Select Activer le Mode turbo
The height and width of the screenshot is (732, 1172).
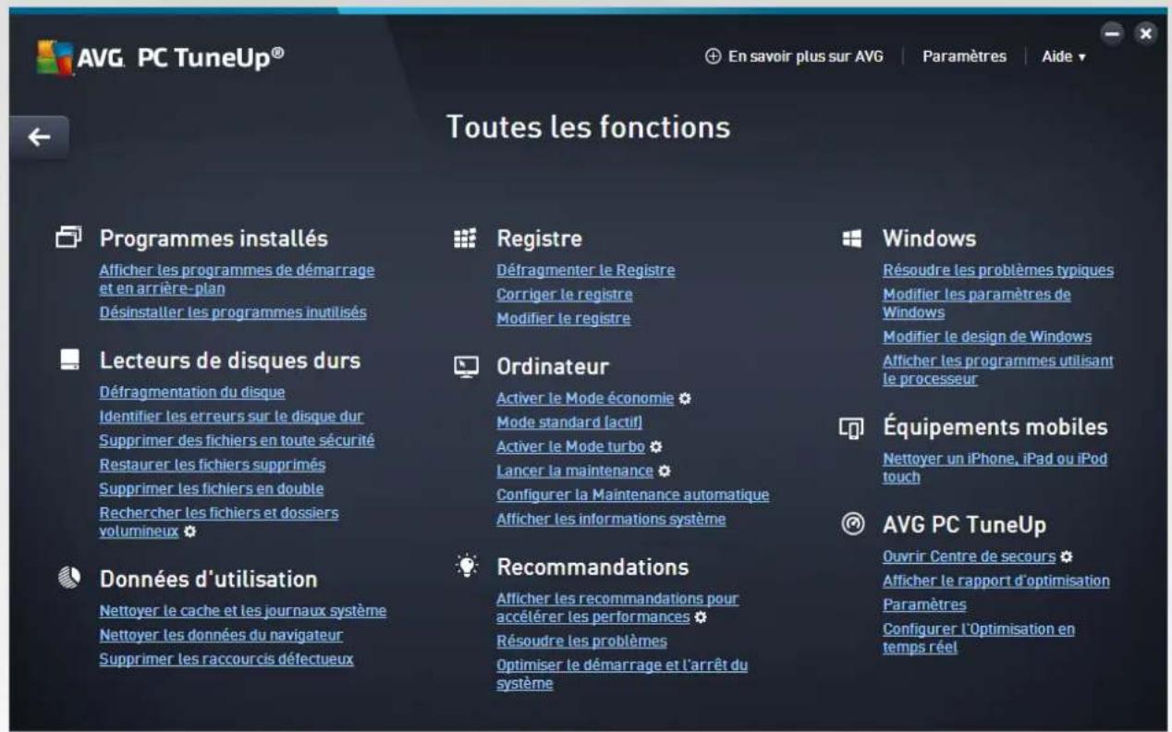[x=570, y=446]
